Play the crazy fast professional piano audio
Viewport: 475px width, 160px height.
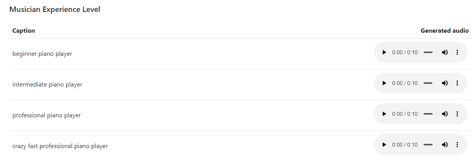tap(384, 145)
